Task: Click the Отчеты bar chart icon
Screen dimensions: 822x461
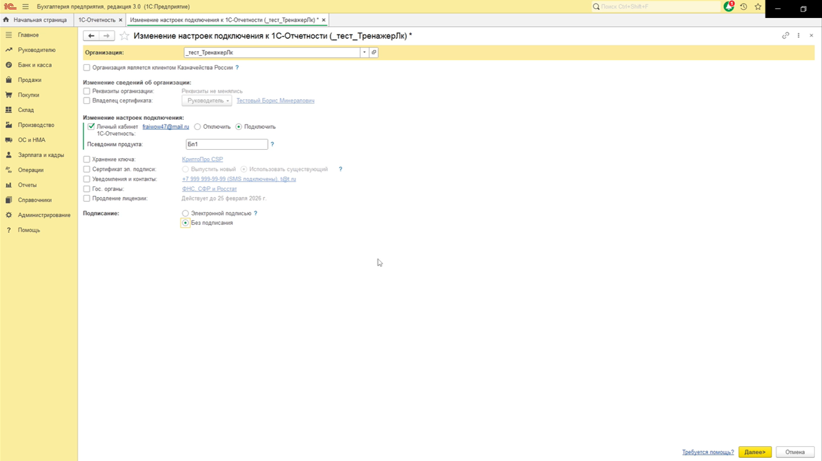Action: 8,185
